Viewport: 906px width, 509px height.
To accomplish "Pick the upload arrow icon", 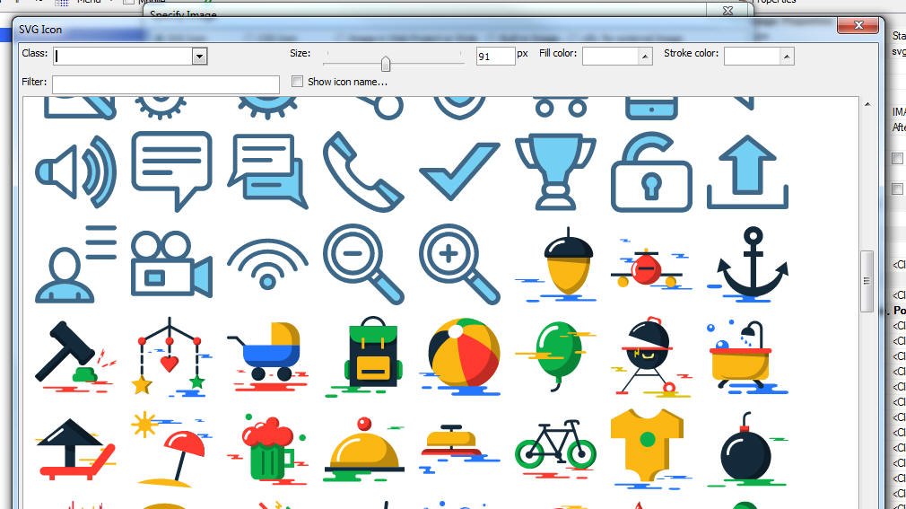I will (747, 171).
